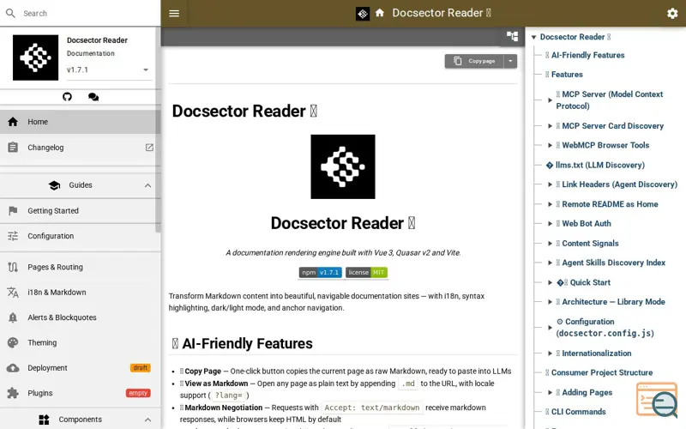Click the i18n translate icon
686x429 pixels.
coord(13,292)
